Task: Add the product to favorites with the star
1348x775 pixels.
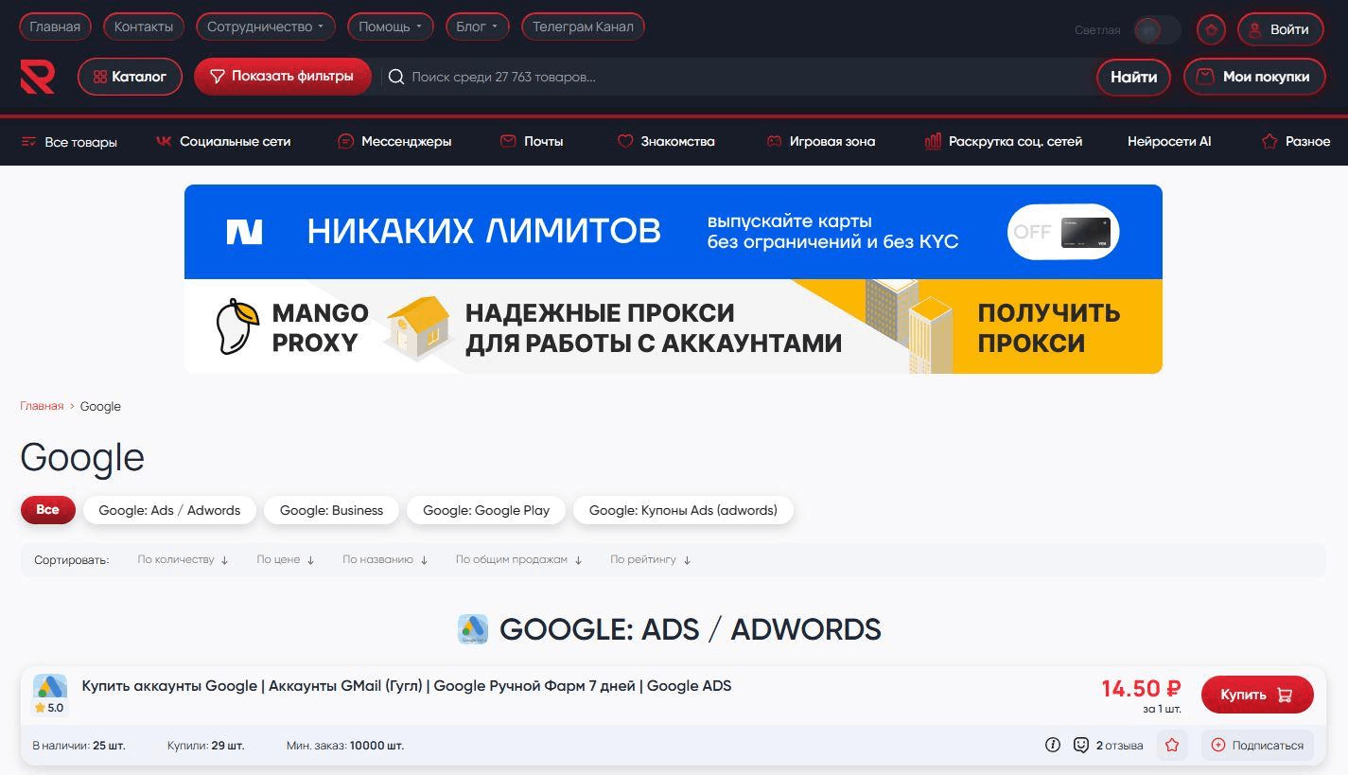Action: (1172, 745)
